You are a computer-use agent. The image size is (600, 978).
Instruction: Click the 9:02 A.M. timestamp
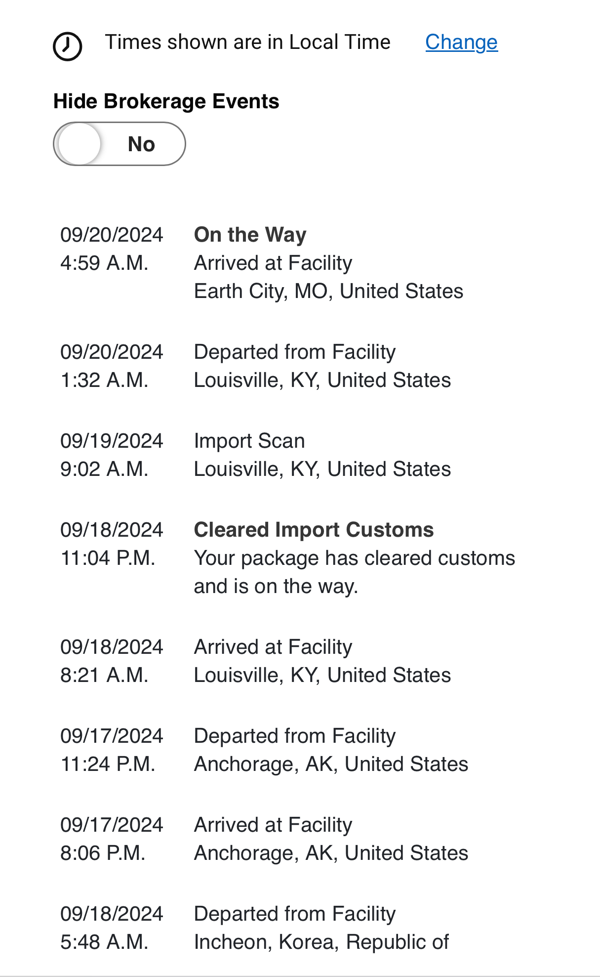pyautogui.click(x=104, y=469)
